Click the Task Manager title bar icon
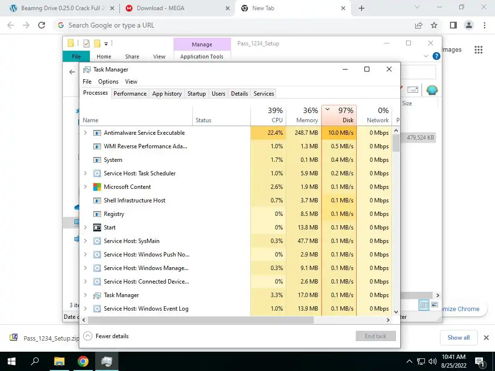The image size is (495, 371). (87, 70)
